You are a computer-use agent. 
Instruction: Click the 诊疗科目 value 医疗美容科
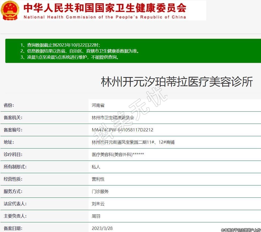118,155
